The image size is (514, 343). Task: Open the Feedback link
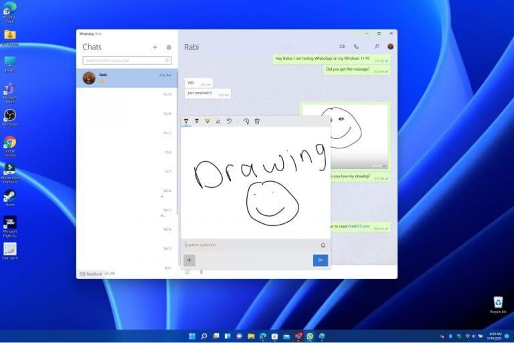[91, 273]
